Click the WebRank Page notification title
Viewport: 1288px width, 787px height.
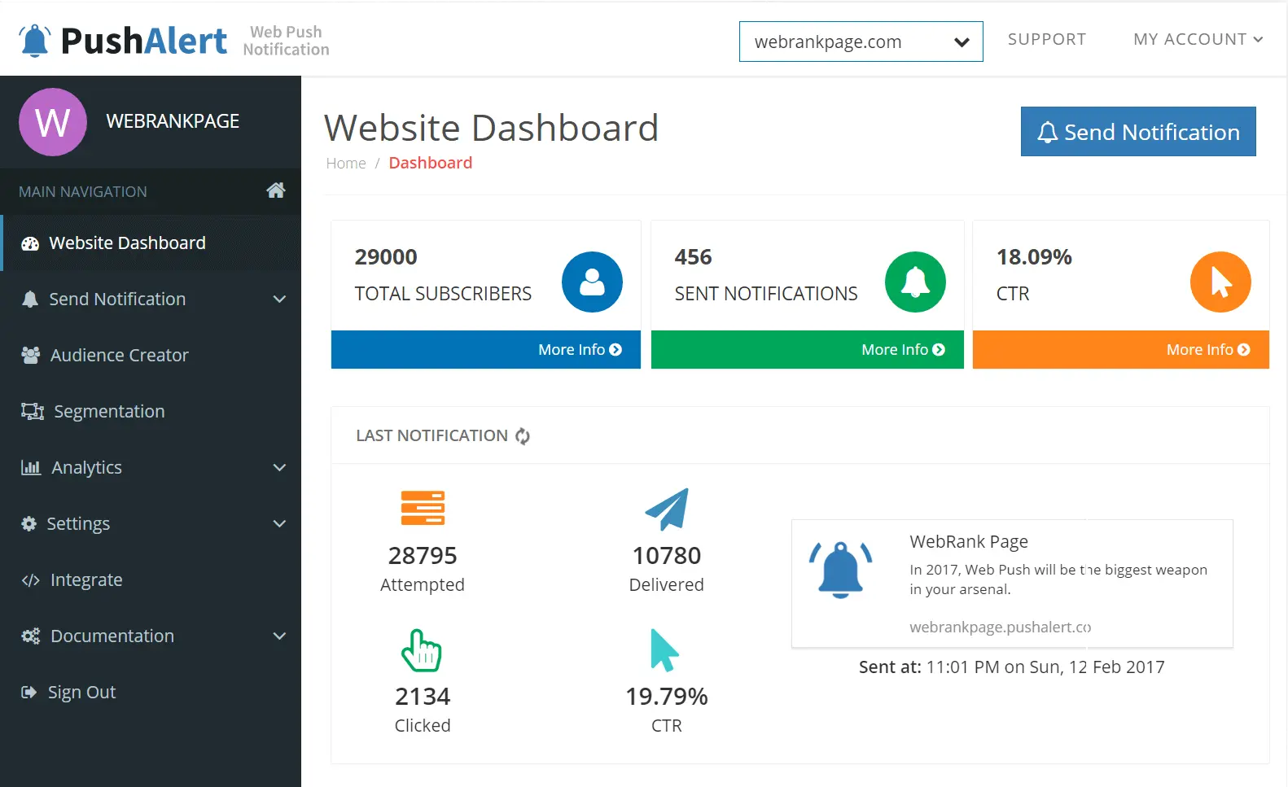point(969,541)
